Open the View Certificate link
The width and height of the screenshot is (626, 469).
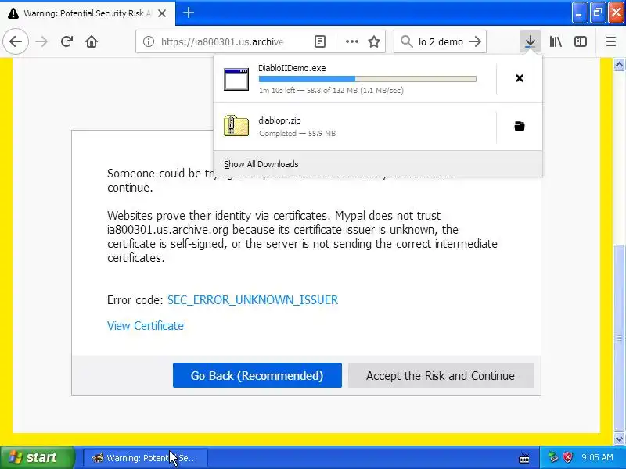[146, 326]
